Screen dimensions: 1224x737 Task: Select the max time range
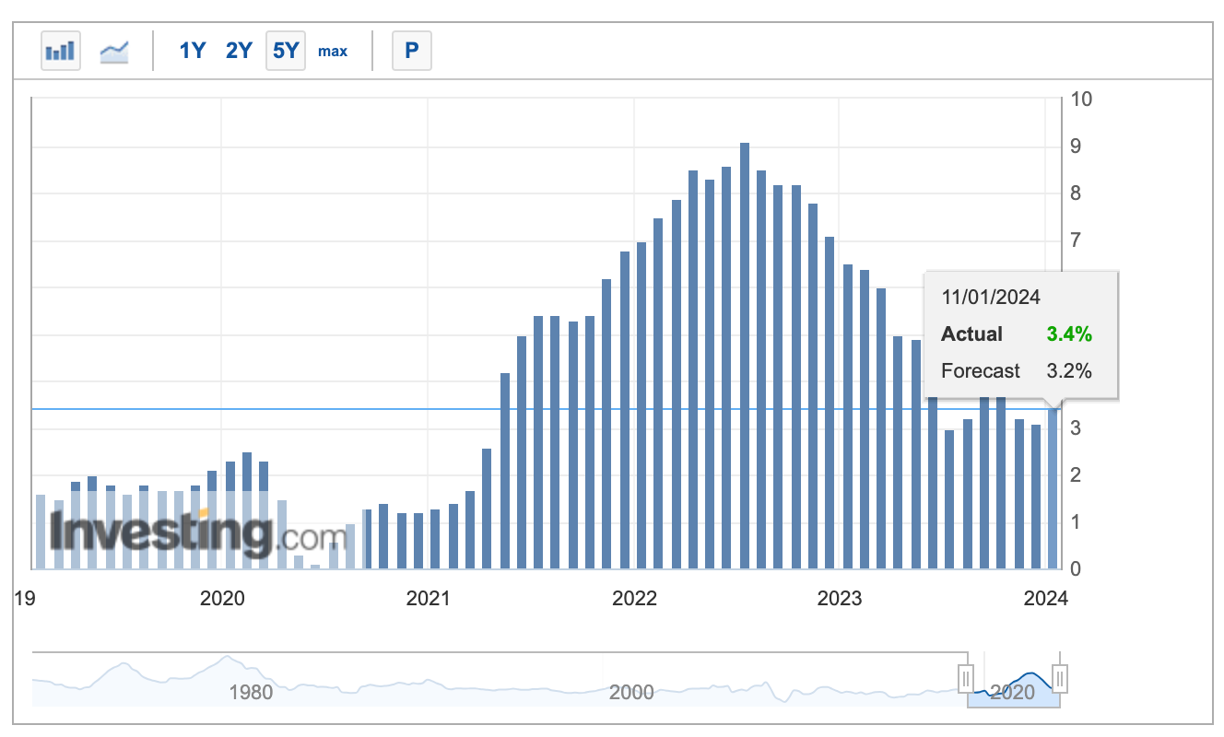333,52
